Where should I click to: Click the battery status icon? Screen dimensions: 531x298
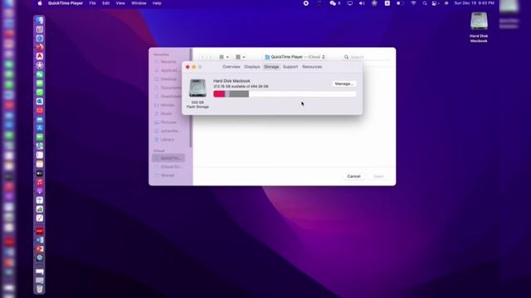point(400,3)
